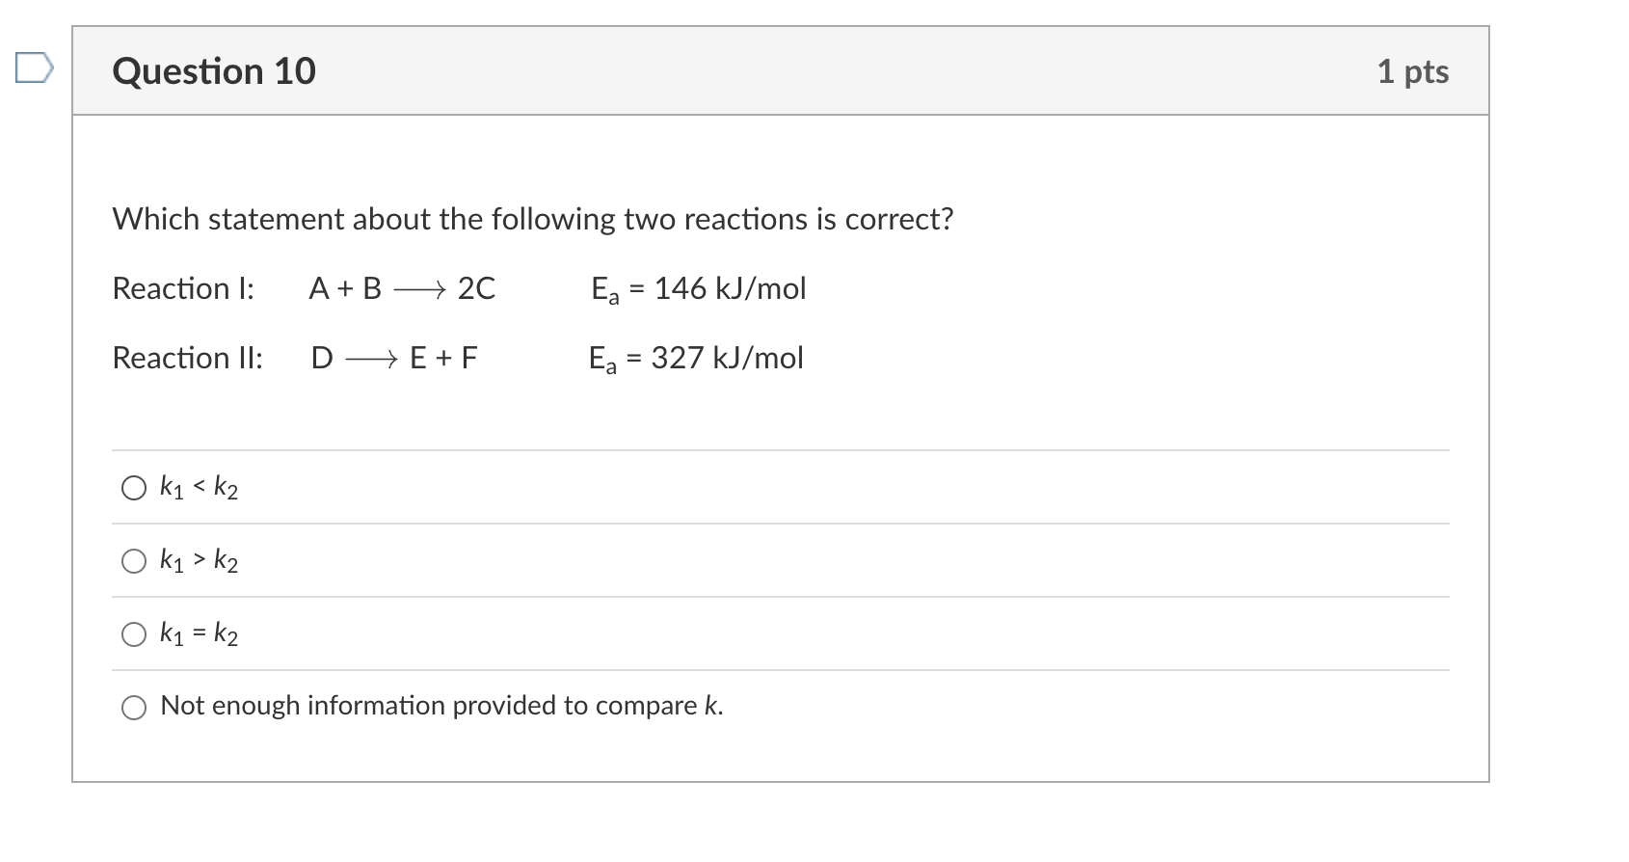The height and width of the screenshot is (862, 1629).
Task: Click the answer text 'k₁ < k₂'
Action: point(198,488)
